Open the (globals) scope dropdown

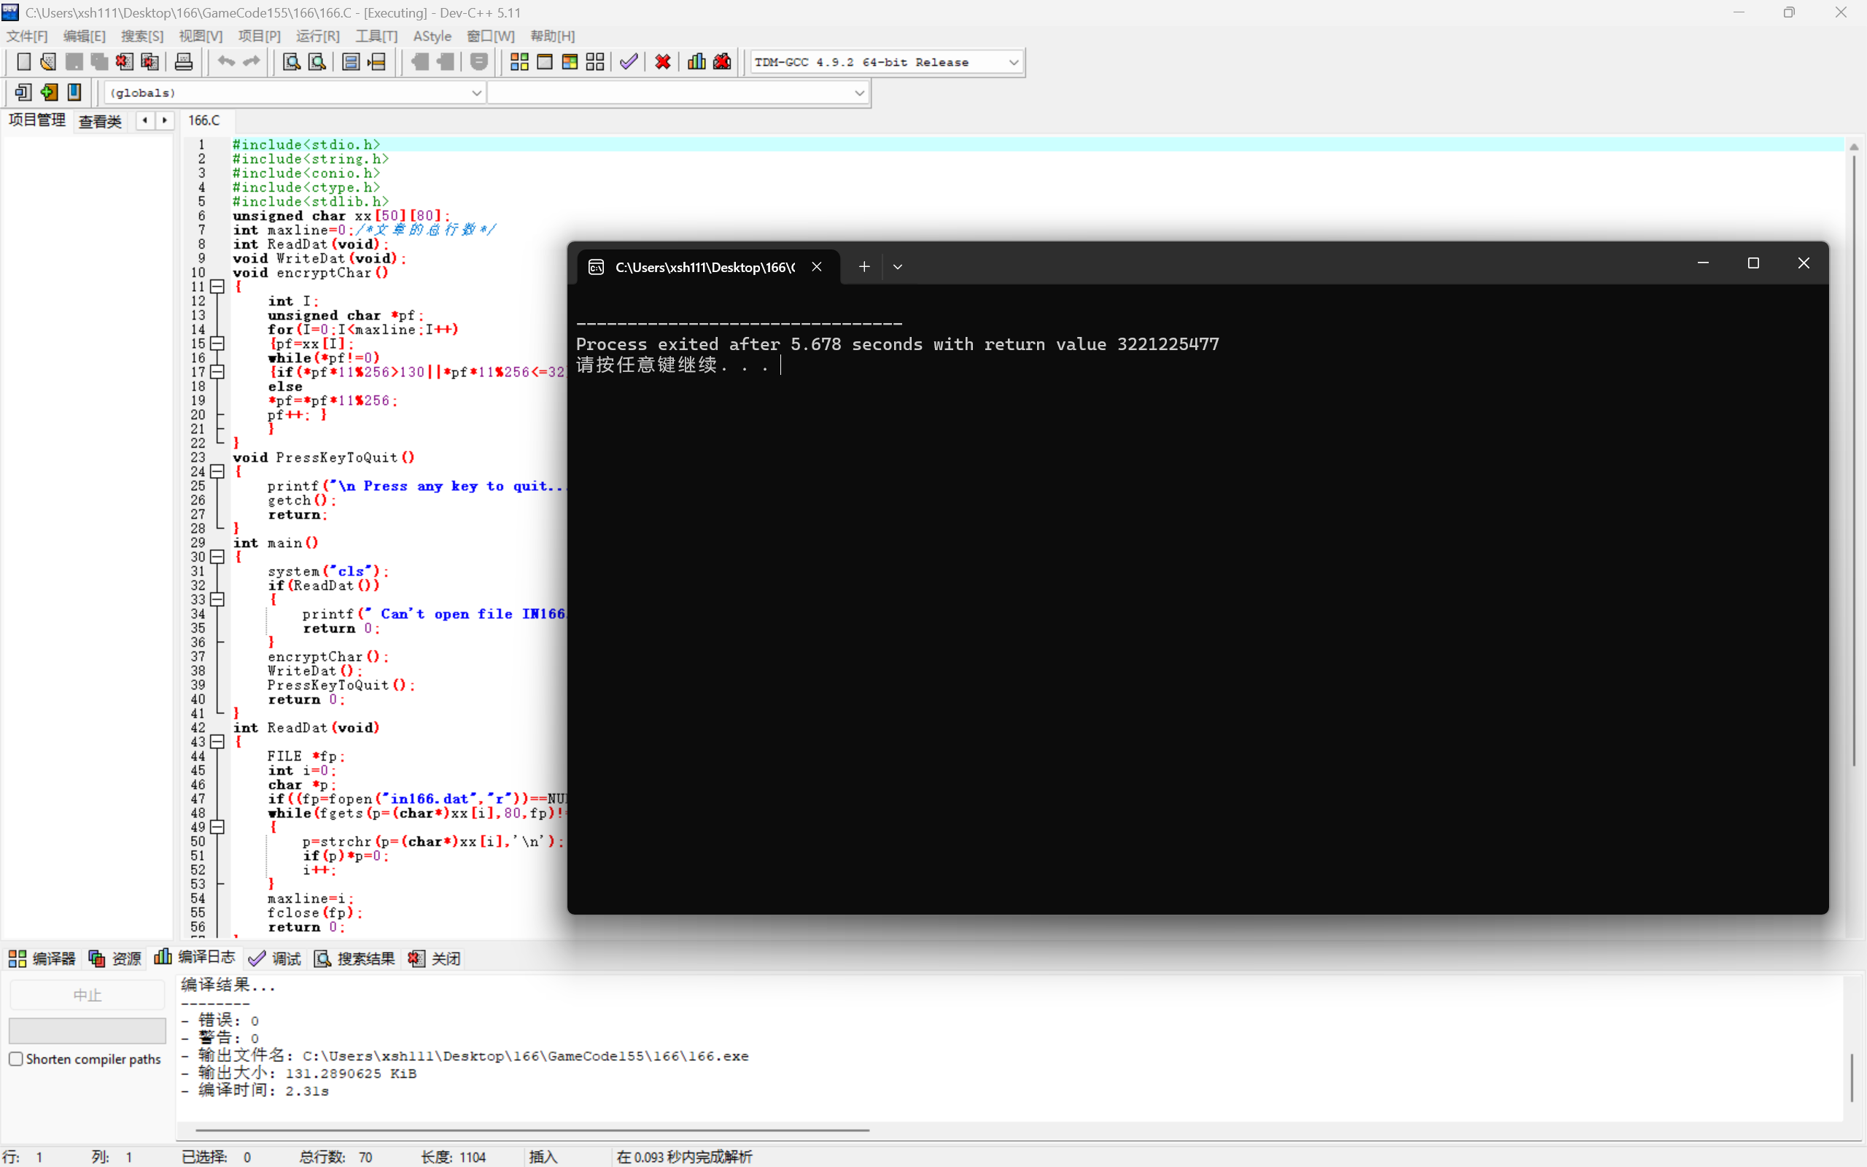click(x=476, y=93)
